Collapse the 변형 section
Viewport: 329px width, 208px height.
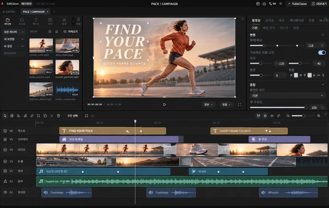(x=323, y=35)
